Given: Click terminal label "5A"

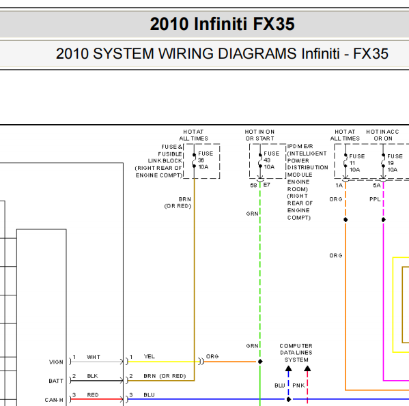Looking at the screenshot, I should pos(377,186).
